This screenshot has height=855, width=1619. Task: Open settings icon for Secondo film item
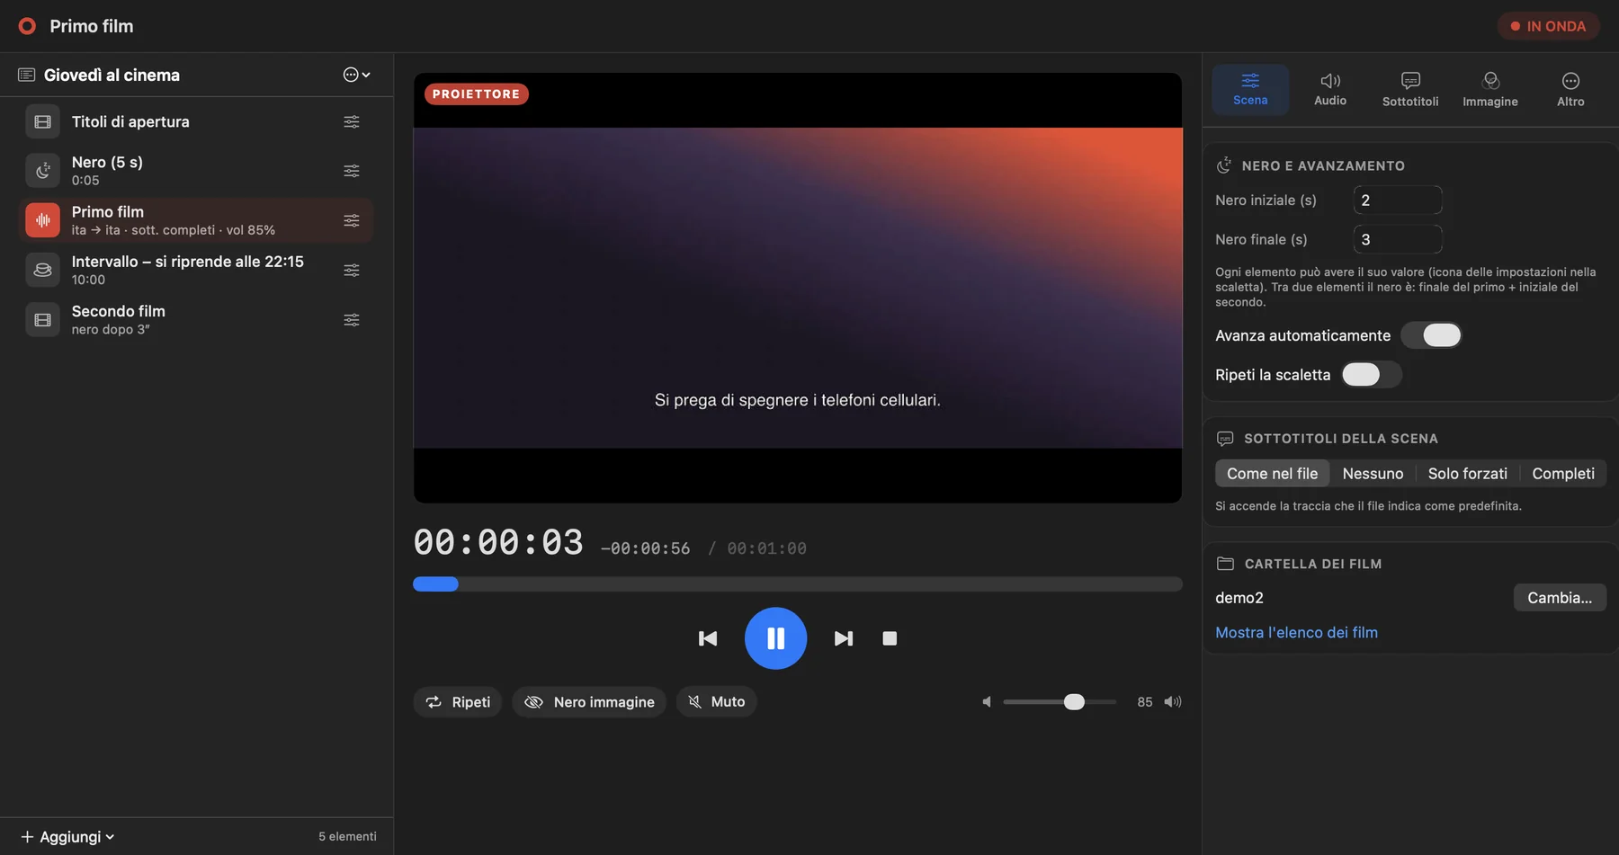point(352,320)
